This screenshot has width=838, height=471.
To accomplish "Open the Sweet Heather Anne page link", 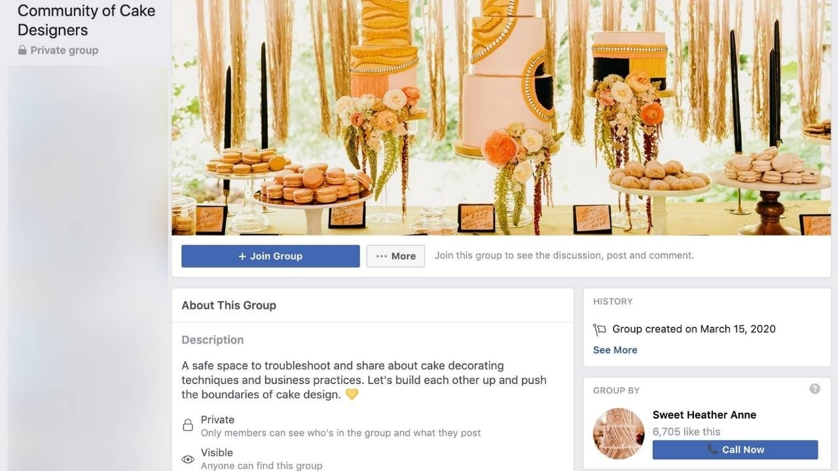I will (x=704, y=415).
